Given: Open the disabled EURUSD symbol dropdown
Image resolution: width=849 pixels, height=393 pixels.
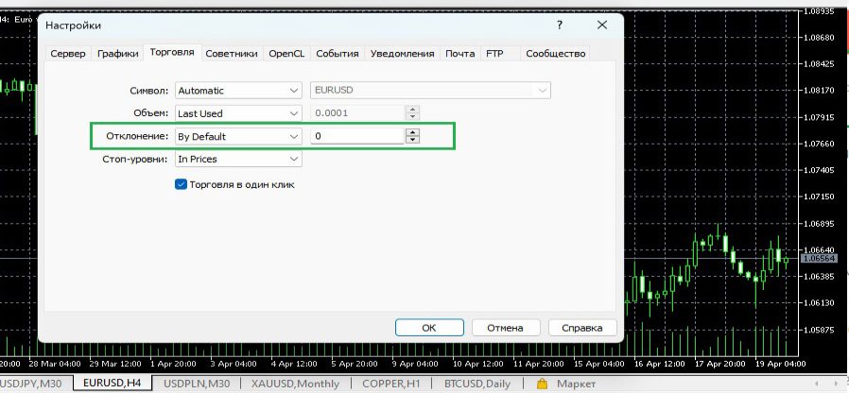Looking at the screenshot, I should pyautogui.click(x=430, y=91).
